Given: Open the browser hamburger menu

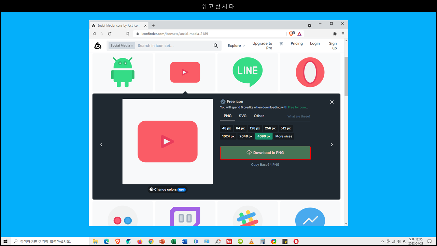Looking at the screenshot, I should tap(343, 34).
